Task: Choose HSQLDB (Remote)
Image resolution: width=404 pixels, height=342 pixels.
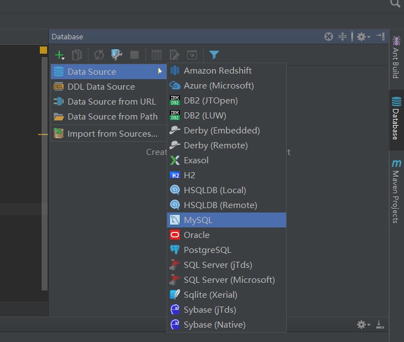Action: click(226, 205)
